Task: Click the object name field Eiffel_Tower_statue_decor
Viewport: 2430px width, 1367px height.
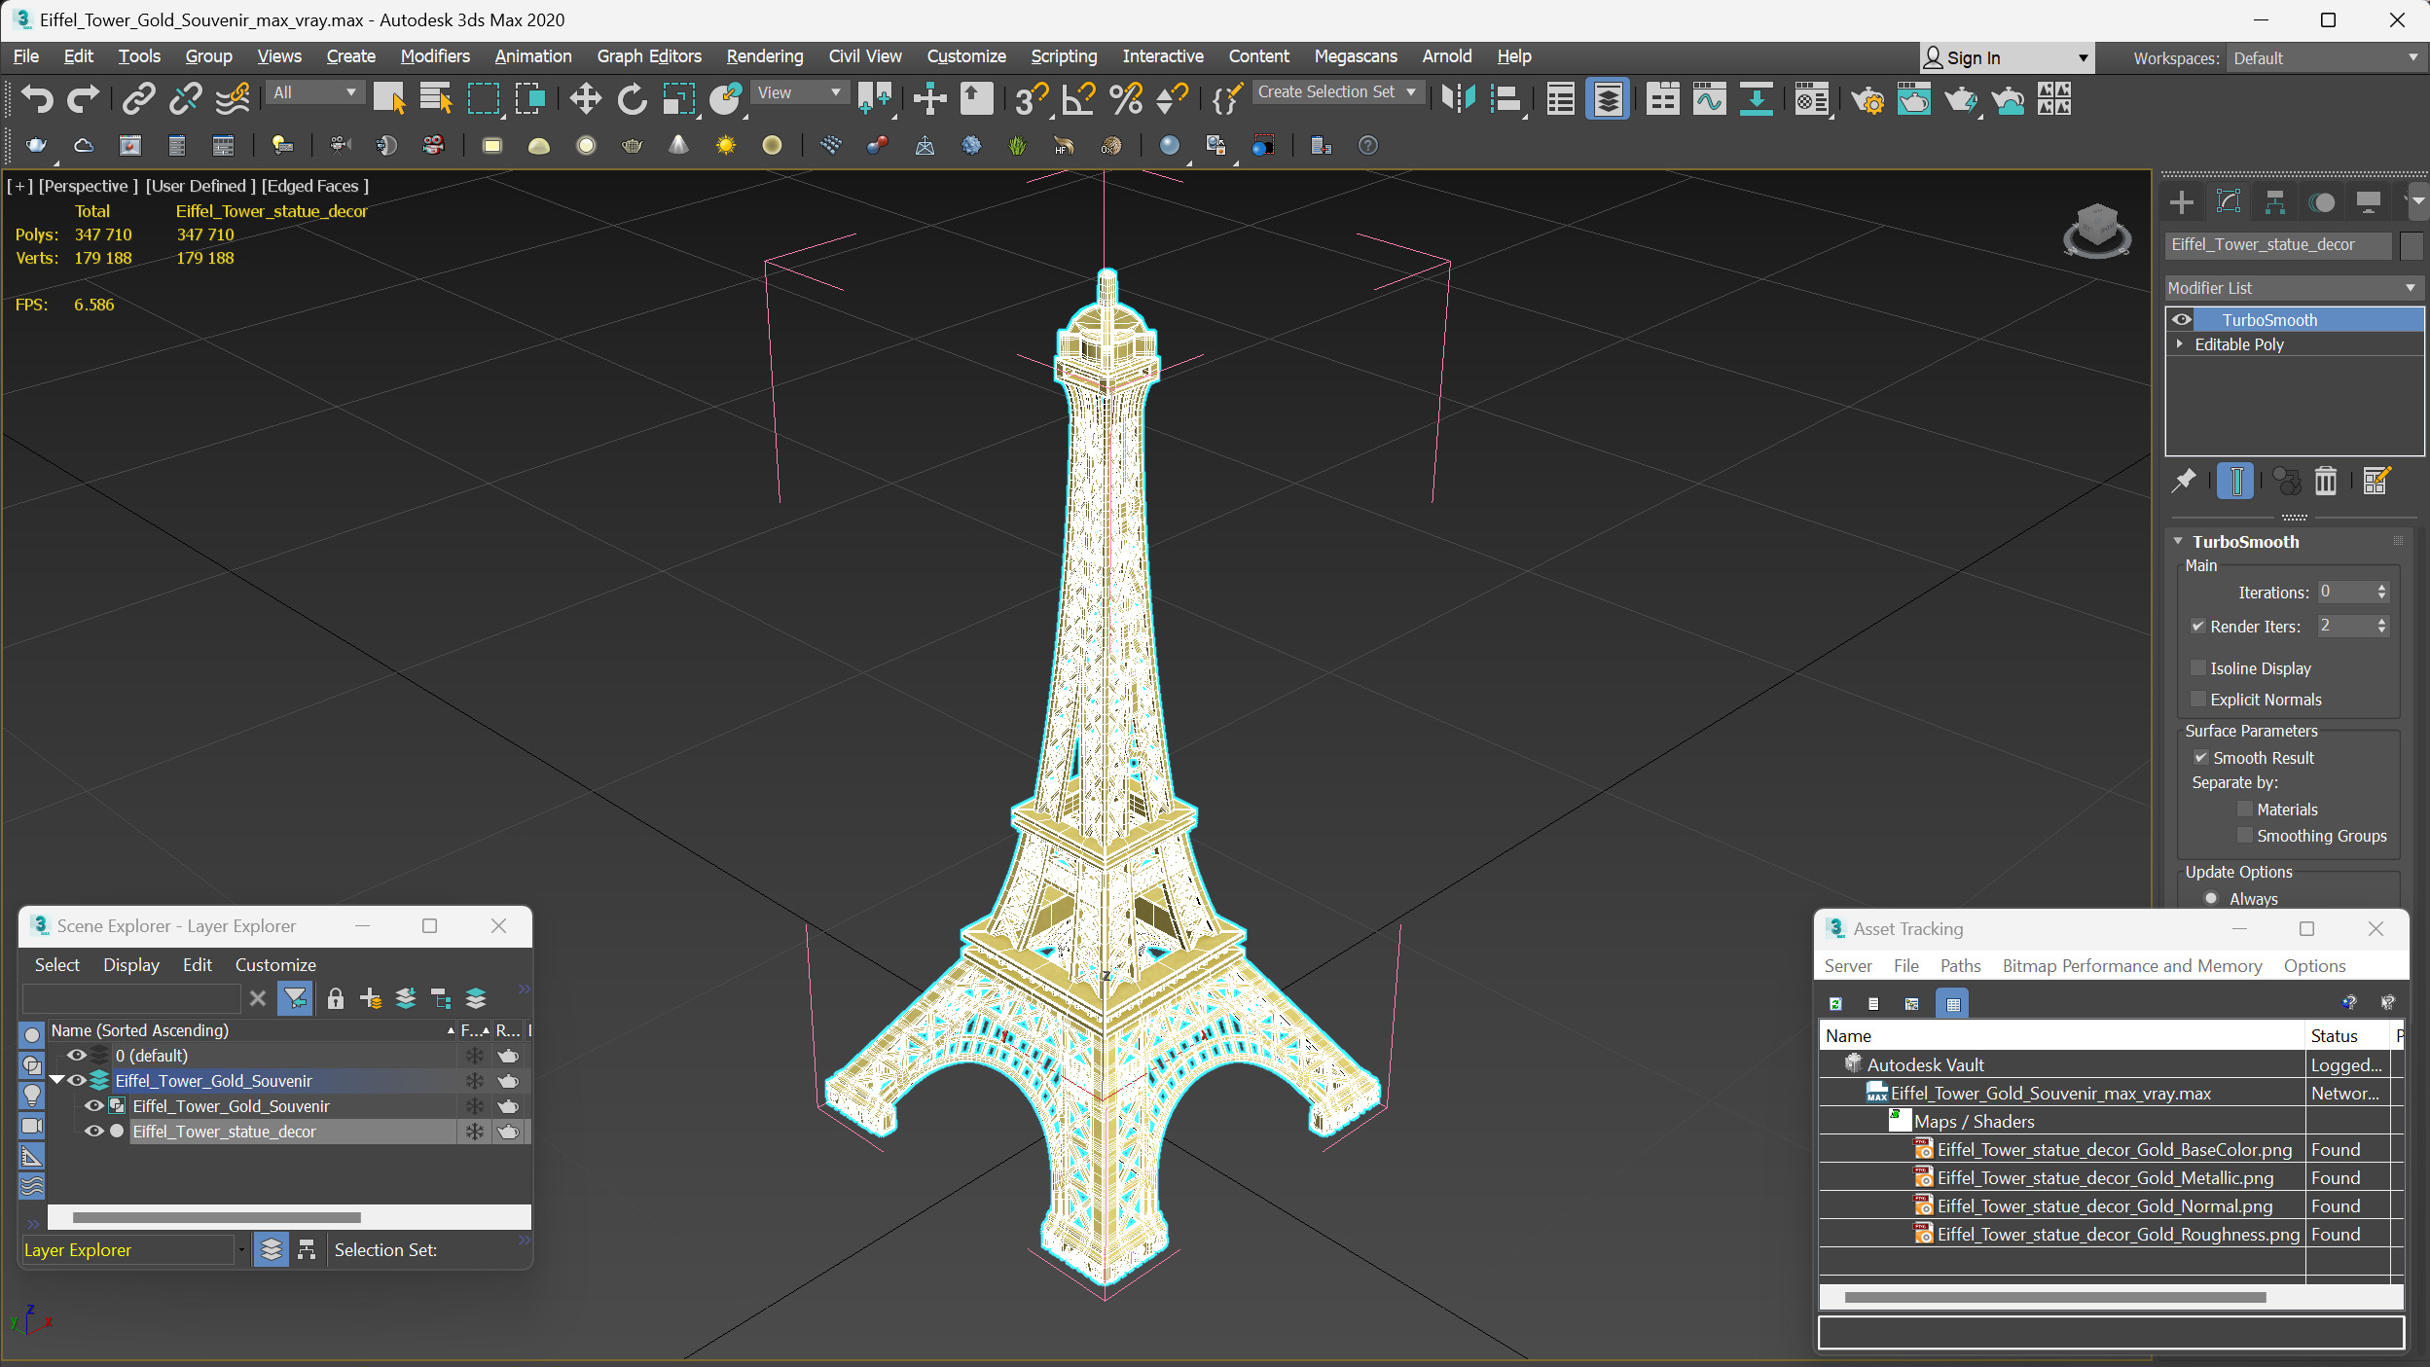Action: coord(2278,245)
